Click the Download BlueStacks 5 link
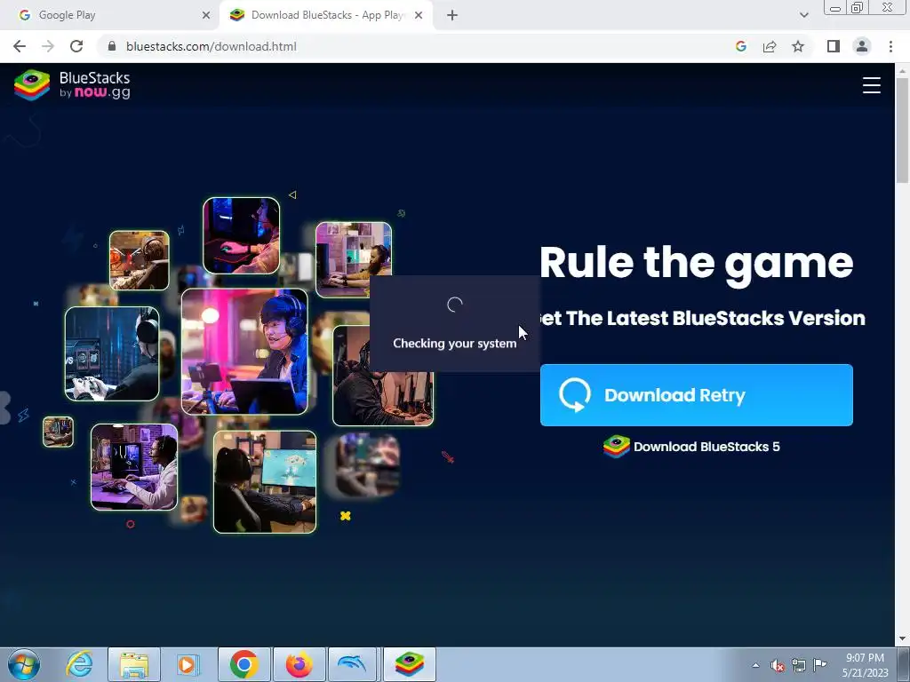Image resolution: width=910 pixels, height=682 pixels. click(x=691, y=447)
